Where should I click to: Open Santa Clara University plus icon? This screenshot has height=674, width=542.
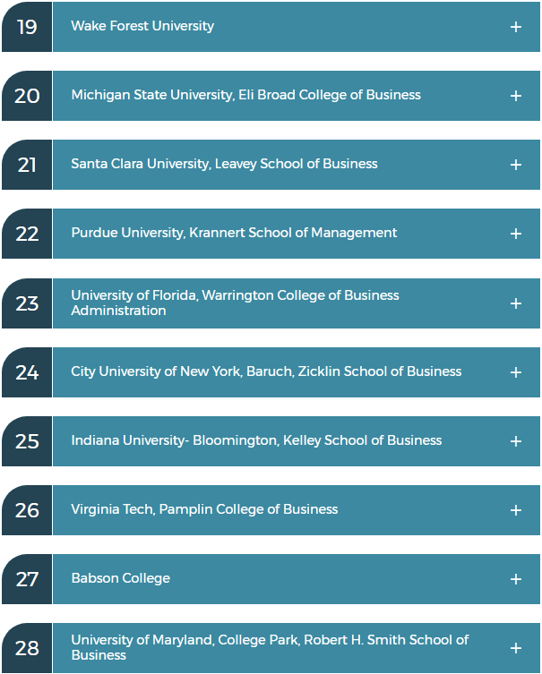click(x=515, y=165)
